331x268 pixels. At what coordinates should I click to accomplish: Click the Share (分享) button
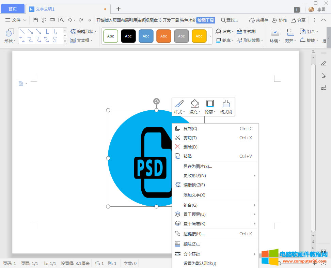(298, 20)
